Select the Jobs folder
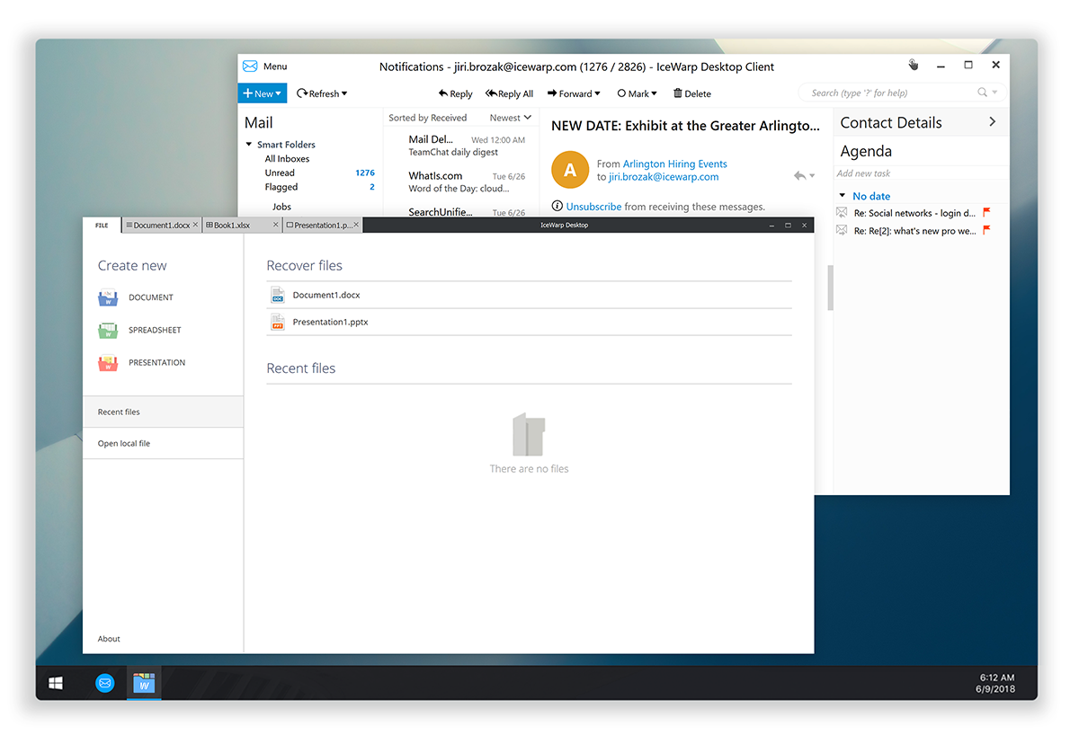The image size is (1079, 744). click(281, 207)
